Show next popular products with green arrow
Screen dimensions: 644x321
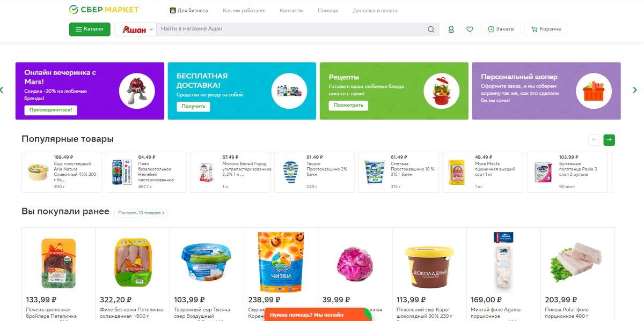[x=609, y=140]
